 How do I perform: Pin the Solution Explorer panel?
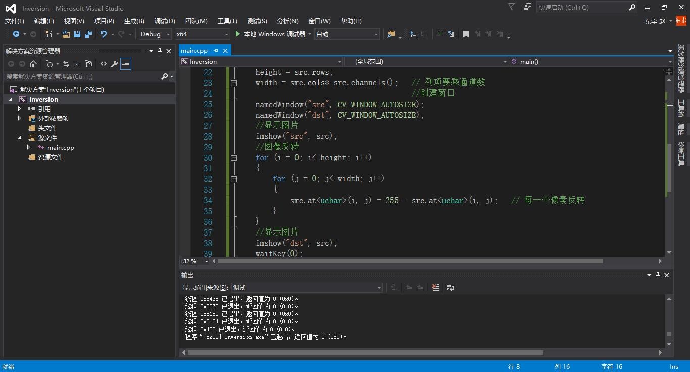pyautogui.click(x=160, y=51)
